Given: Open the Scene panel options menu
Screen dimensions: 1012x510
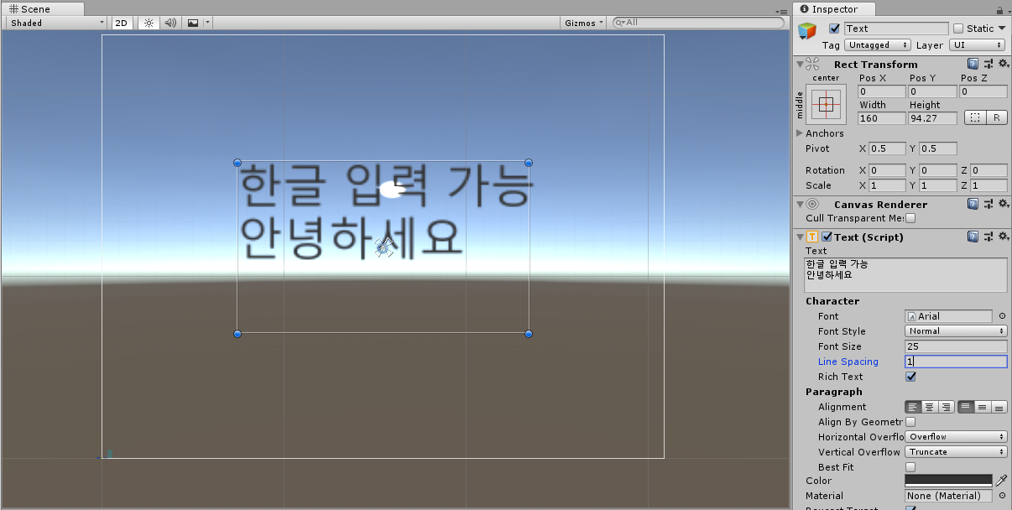Looking at the screenshot, I should [782, 11].
